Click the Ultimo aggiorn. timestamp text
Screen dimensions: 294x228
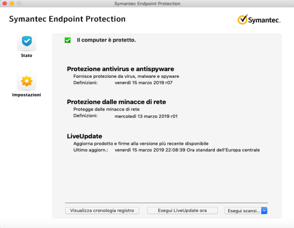[187, 150]
